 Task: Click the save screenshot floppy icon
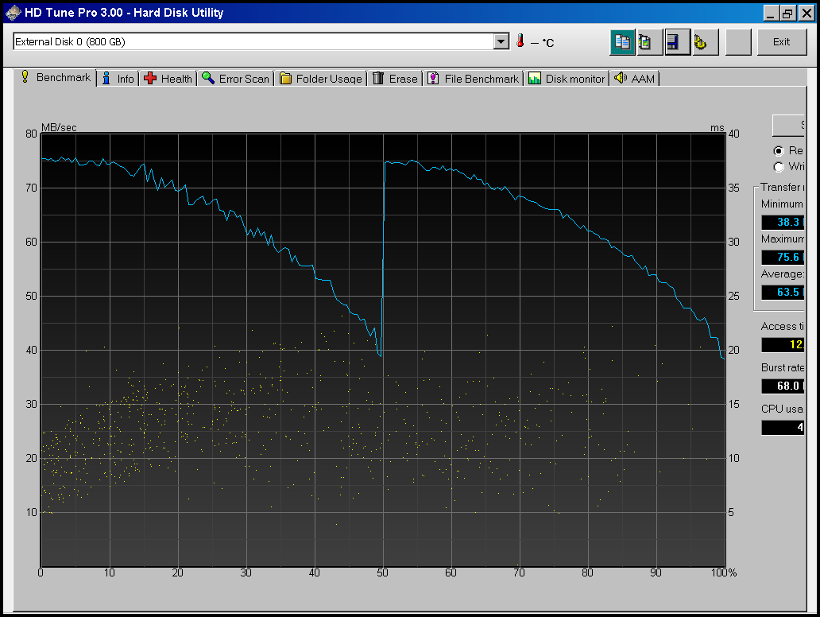[677, 42]
